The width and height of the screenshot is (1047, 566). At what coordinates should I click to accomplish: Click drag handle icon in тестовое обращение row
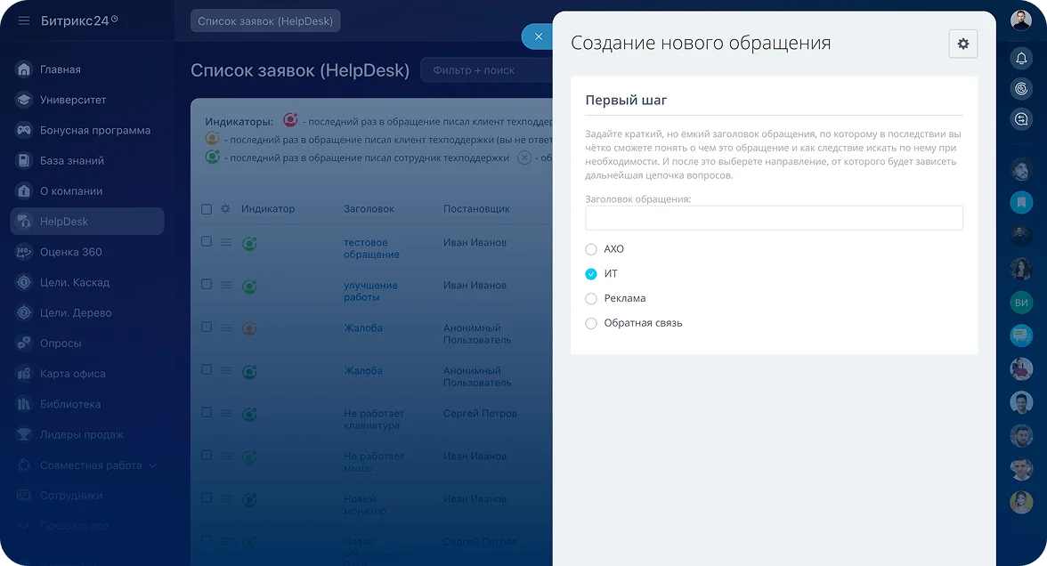(x=226, y=242)
